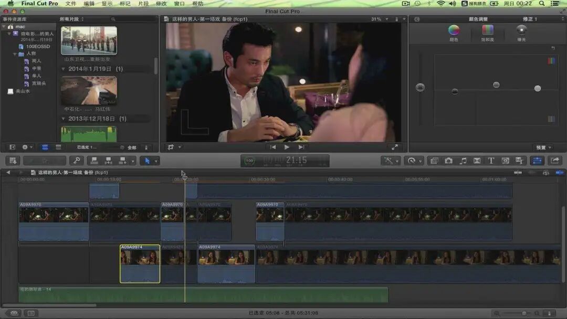
Task: Open the generators browser
Action: click(506, 161)
